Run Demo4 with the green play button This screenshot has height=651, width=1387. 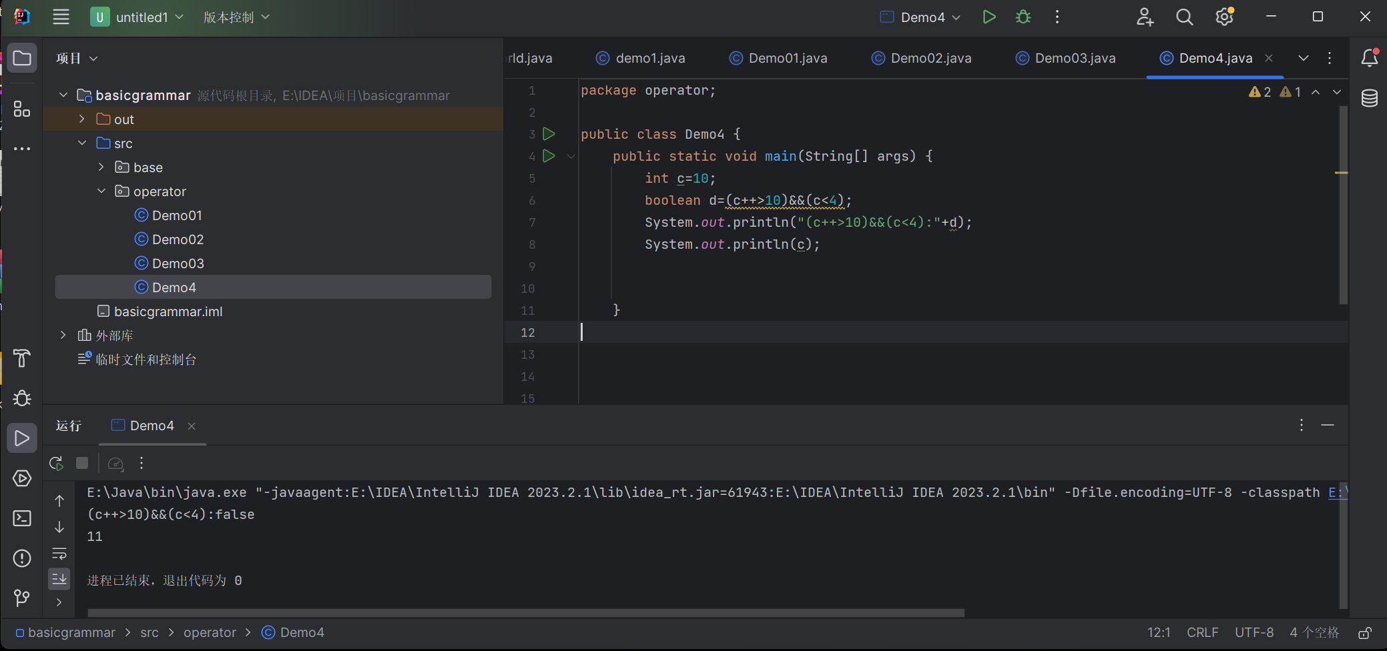coord(989,17)
